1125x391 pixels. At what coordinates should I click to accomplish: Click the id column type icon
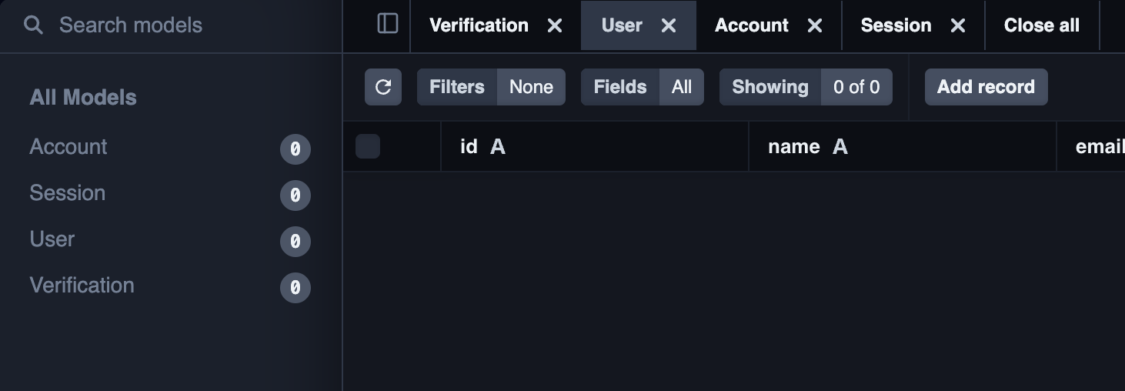tap(498, 147)
